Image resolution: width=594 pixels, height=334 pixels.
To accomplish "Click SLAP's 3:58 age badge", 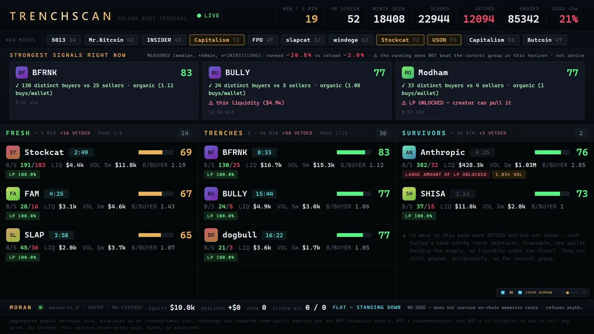I will click(61, 235).
